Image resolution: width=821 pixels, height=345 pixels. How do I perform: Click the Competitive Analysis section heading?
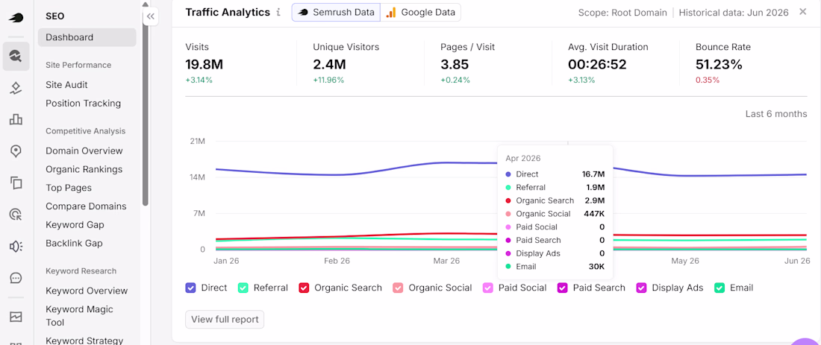click(x=85, y=130)
